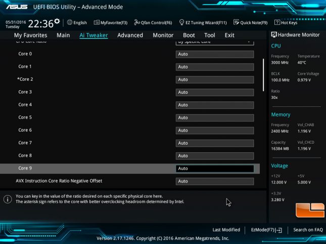
Task: Select the Core 8 Auto field
Action: (x=215, y=156)
